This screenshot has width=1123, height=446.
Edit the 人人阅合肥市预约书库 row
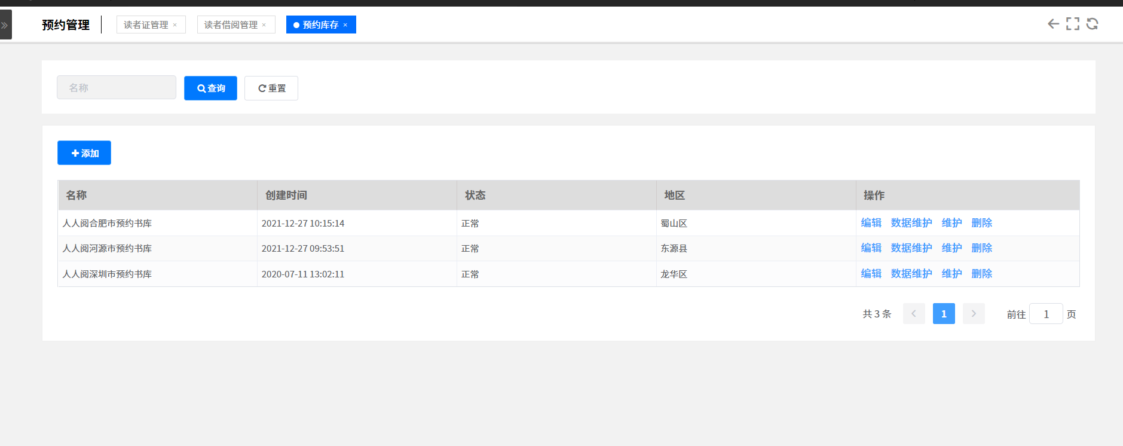click(x=871, y=223)
